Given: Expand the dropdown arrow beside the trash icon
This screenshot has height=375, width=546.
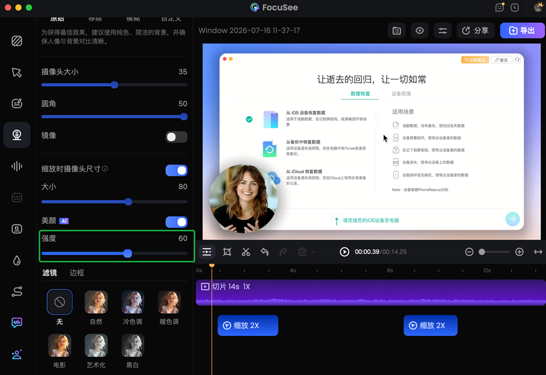Looking at the screenshot, I should point(314,252).
